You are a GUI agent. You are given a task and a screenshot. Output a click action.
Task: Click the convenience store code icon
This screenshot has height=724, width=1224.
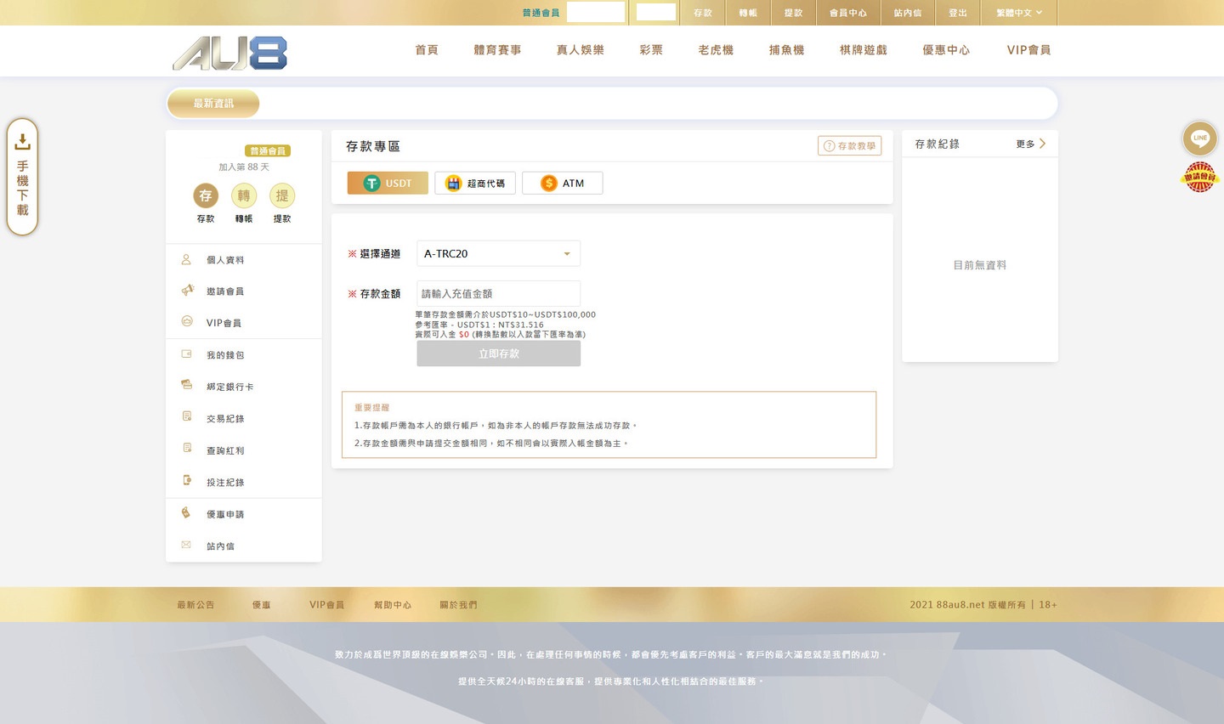[454, 183]
